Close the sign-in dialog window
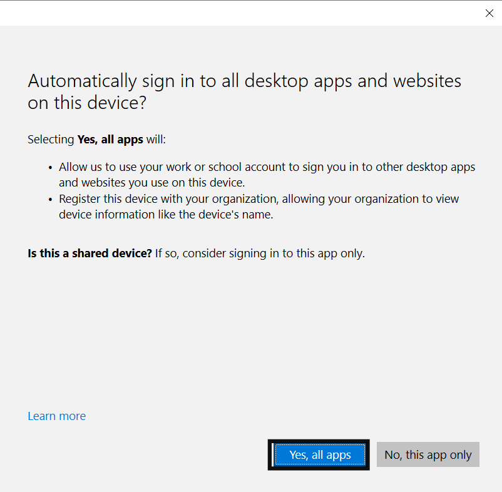502x492 pixels. (x=489, y=13)
